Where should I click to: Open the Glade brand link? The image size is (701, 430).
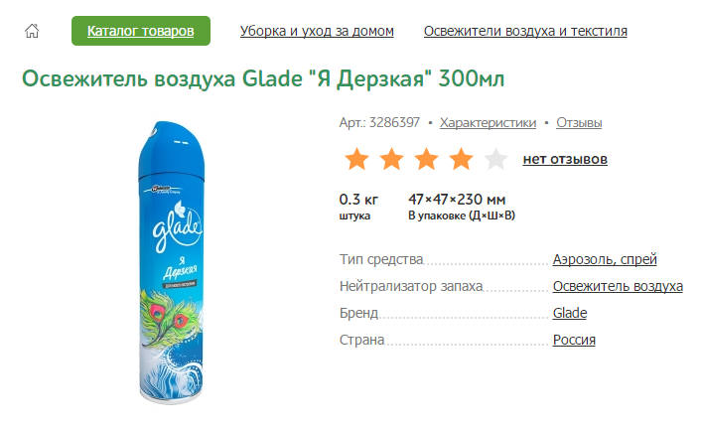pyautogui.click(x=570, y=314)
